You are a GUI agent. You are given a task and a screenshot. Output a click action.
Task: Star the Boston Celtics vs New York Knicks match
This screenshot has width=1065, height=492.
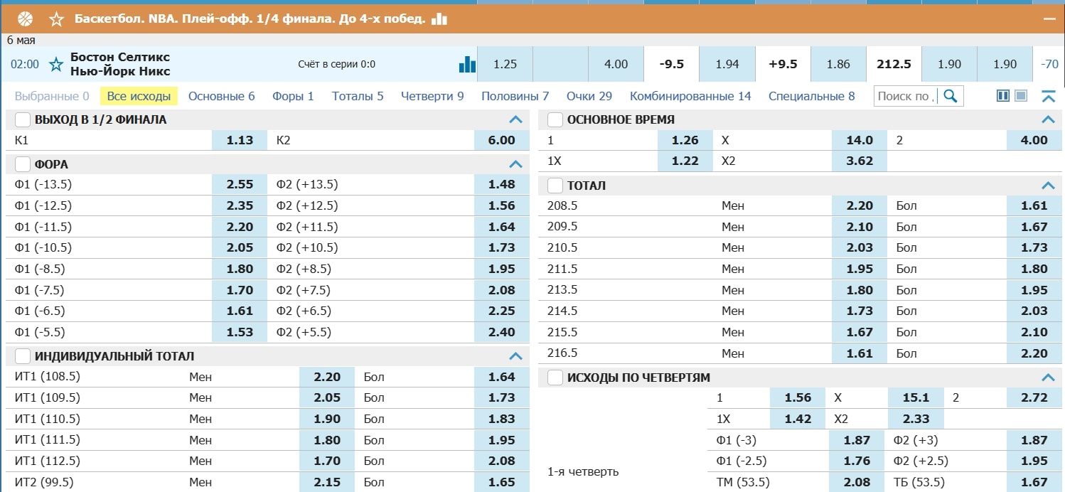coord(56,65)
